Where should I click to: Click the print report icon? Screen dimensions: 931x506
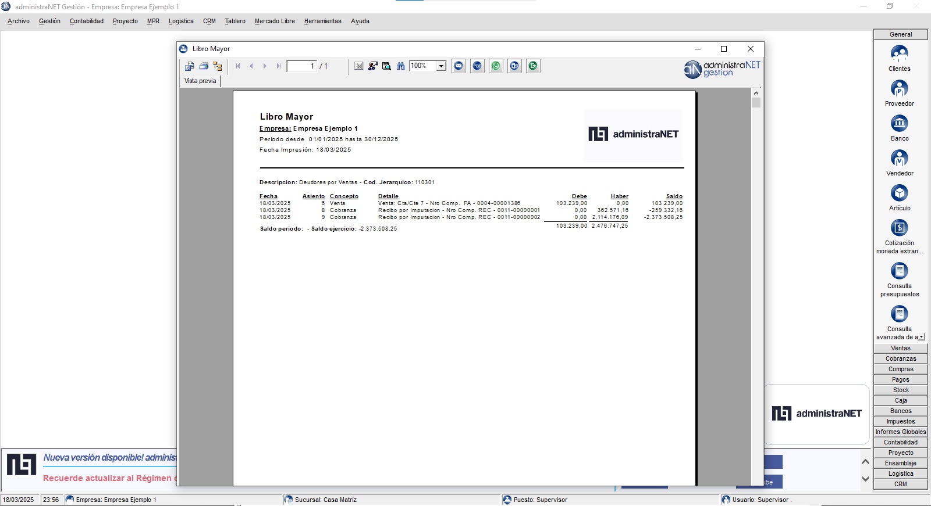click(204, 66)
